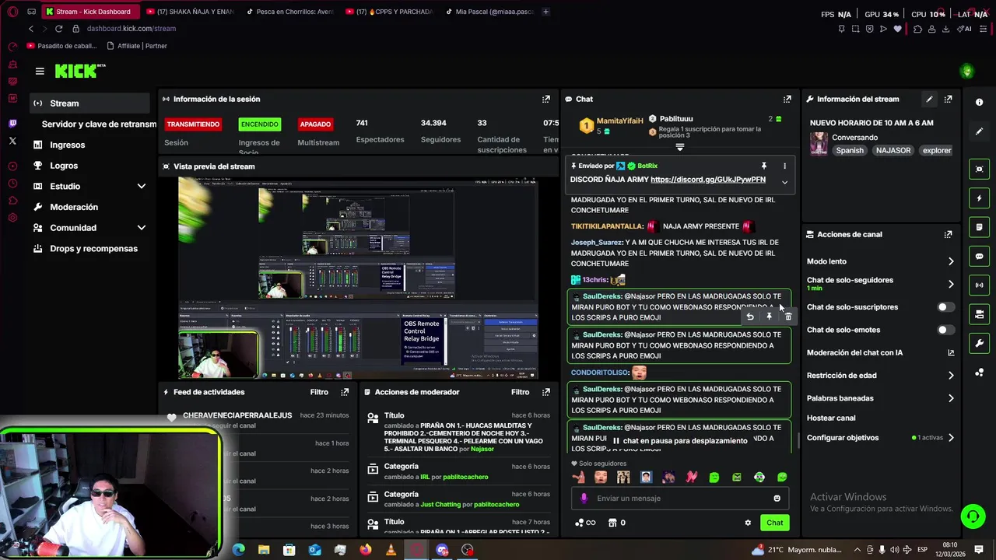996x560 pixels.
Task: Toggle Chat de solo-emotes switch
Action: pos(945,330)
